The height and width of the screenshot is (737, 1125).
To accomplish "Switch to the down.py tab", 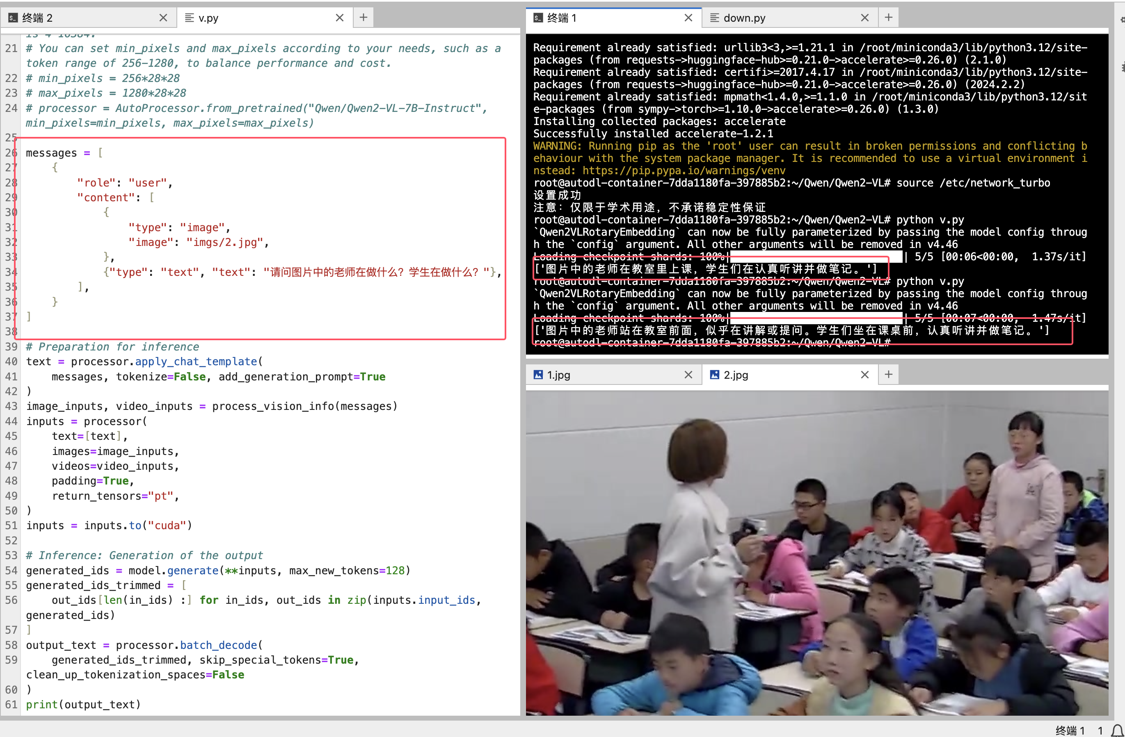I will (775, 18).
